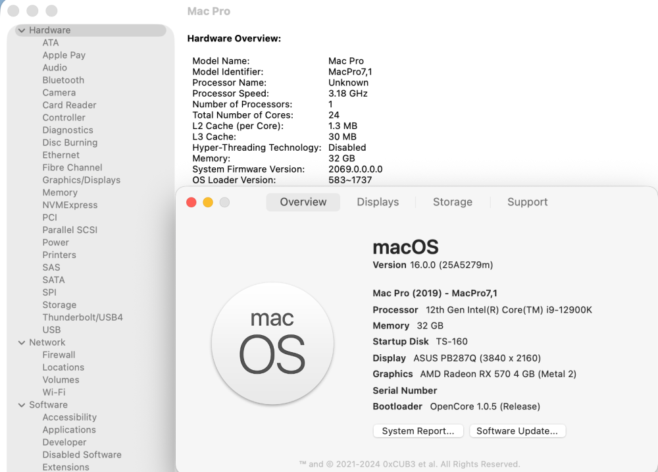
Task: Select Developer under Software
Action: [64, 442]
